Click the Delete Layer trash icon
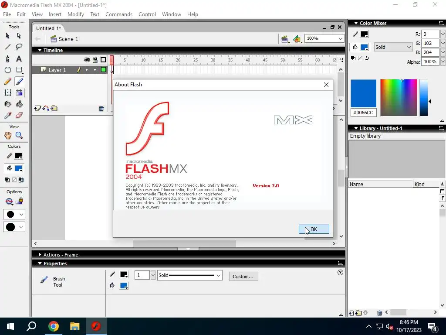Screen dimensions: 446x335 click(x=101, y=109)
